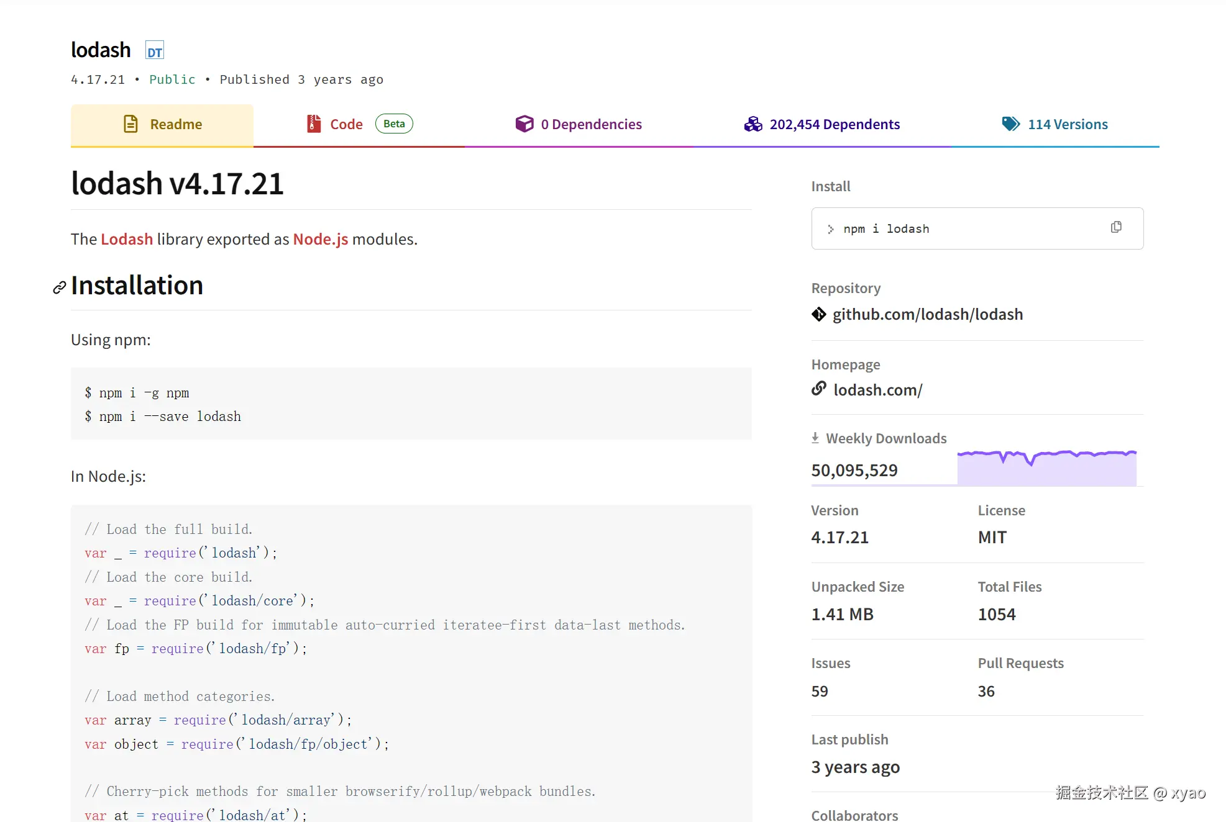Click the Dependents cubes icon
Image resolution: width=1226 pixels, height=822 pixels.
(753, 124)
